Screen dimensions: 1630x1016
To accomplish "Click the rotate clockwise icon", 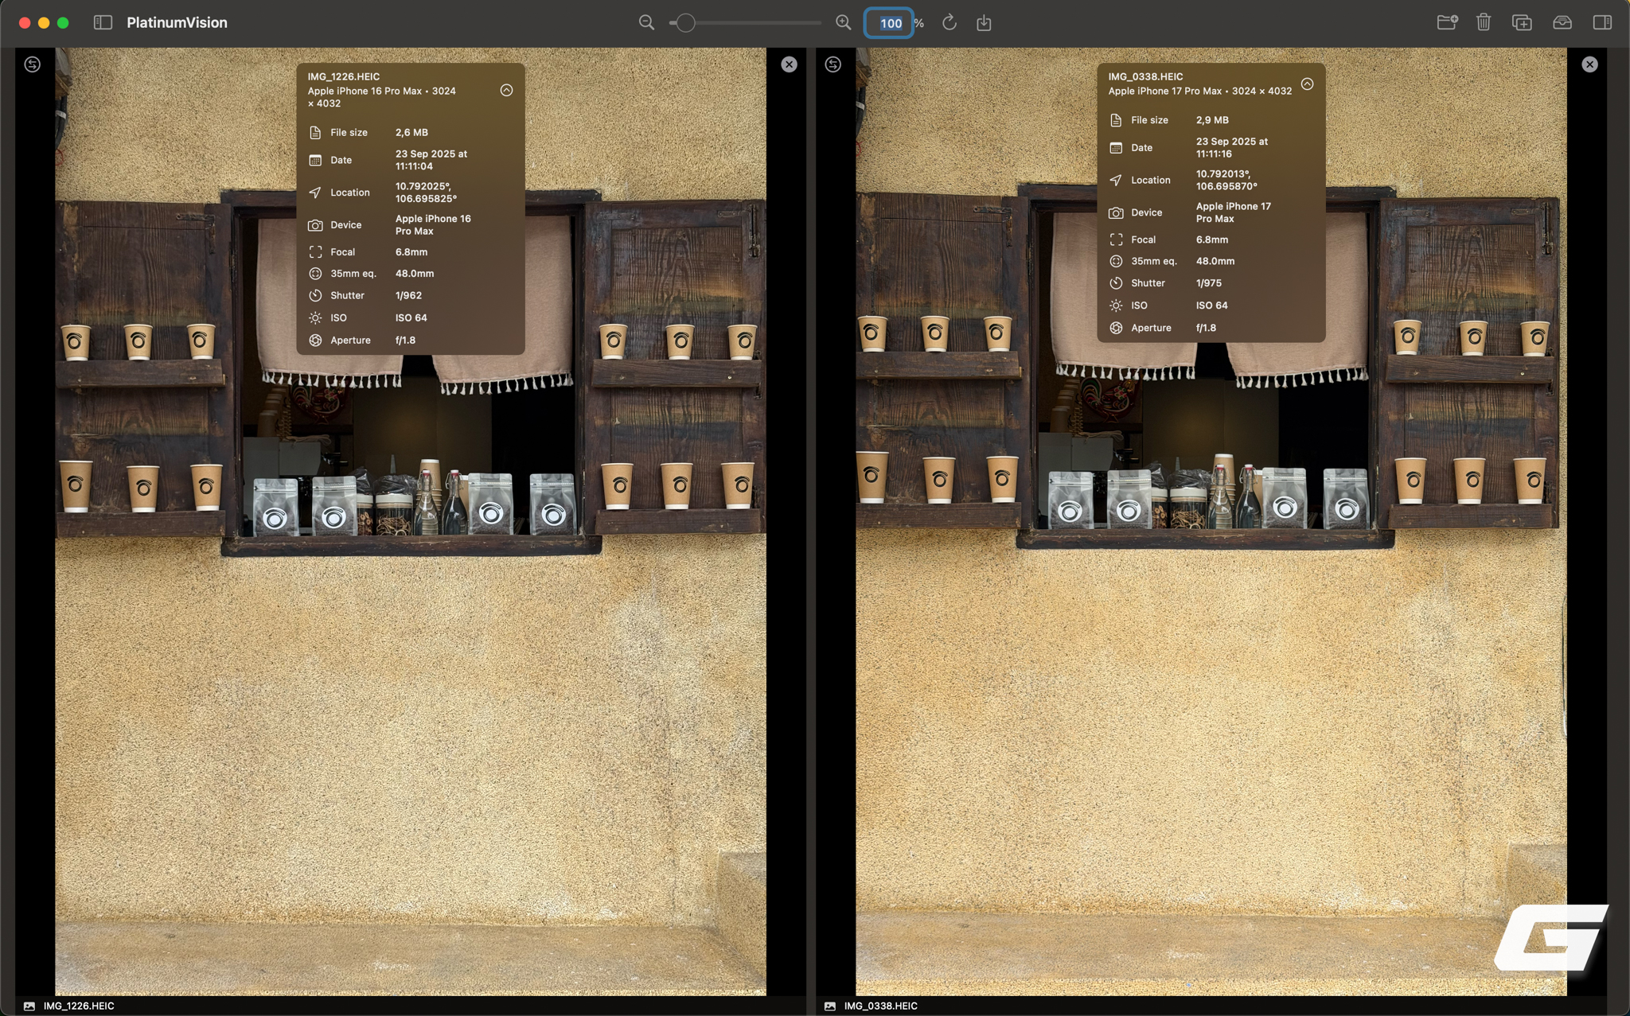I will pos(949,23).
